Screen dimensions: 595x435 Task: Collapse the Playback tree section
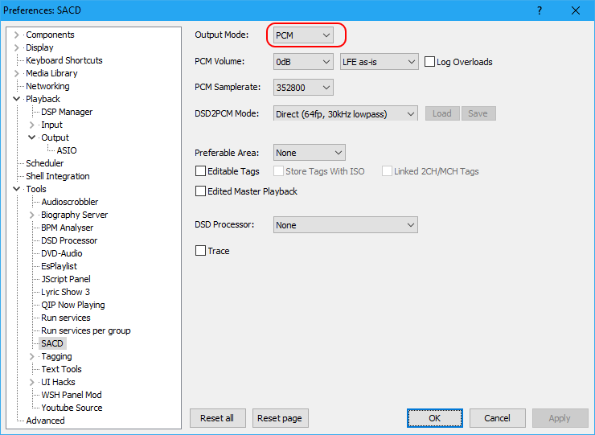pyautogui.click(x=17, y=99)
